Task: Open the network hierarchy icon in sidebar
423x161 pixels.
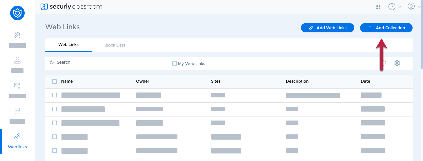Action: click(x=17, y=111)
